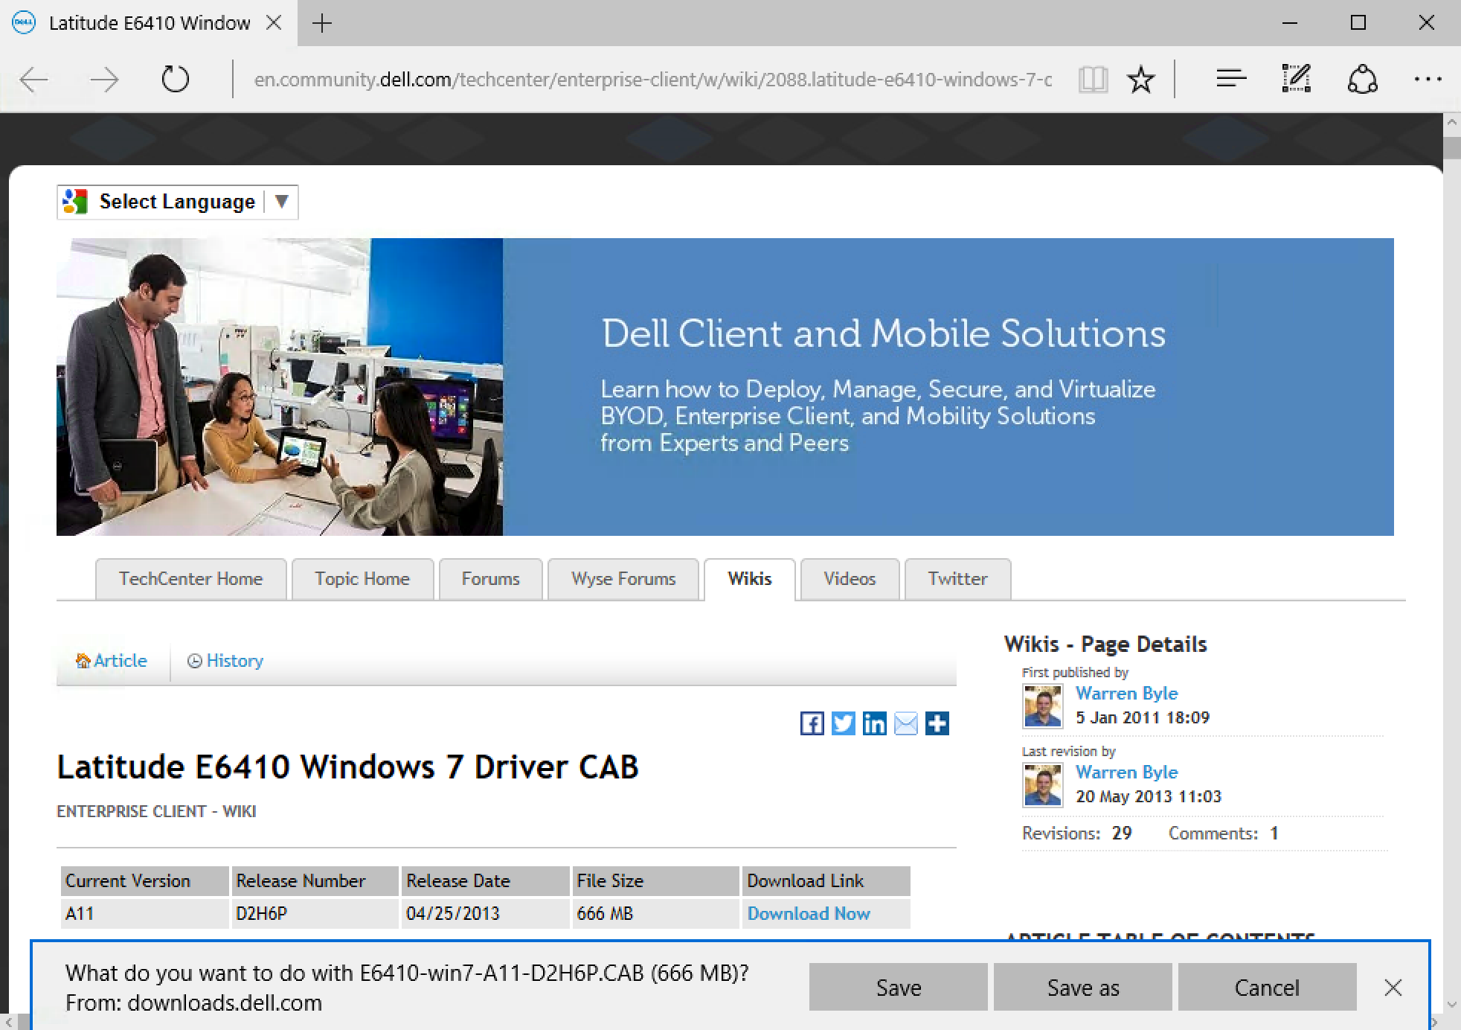
Task: Save the E6410 CAB download
Action: click(x=899, y=988)
